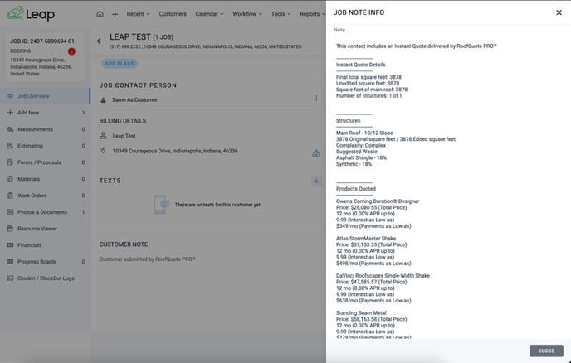Close the Job Note Info panel with X

point(559,12)
